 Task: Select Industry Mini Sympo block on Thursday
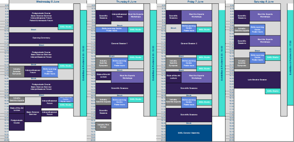pos(103,126)
